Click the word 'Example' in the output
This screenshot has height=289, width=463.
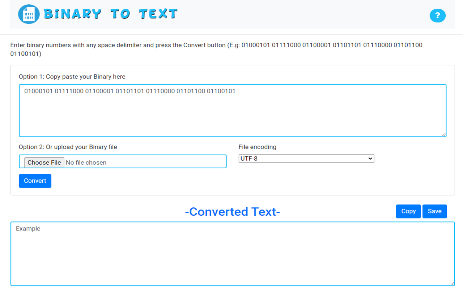[28, 229]
